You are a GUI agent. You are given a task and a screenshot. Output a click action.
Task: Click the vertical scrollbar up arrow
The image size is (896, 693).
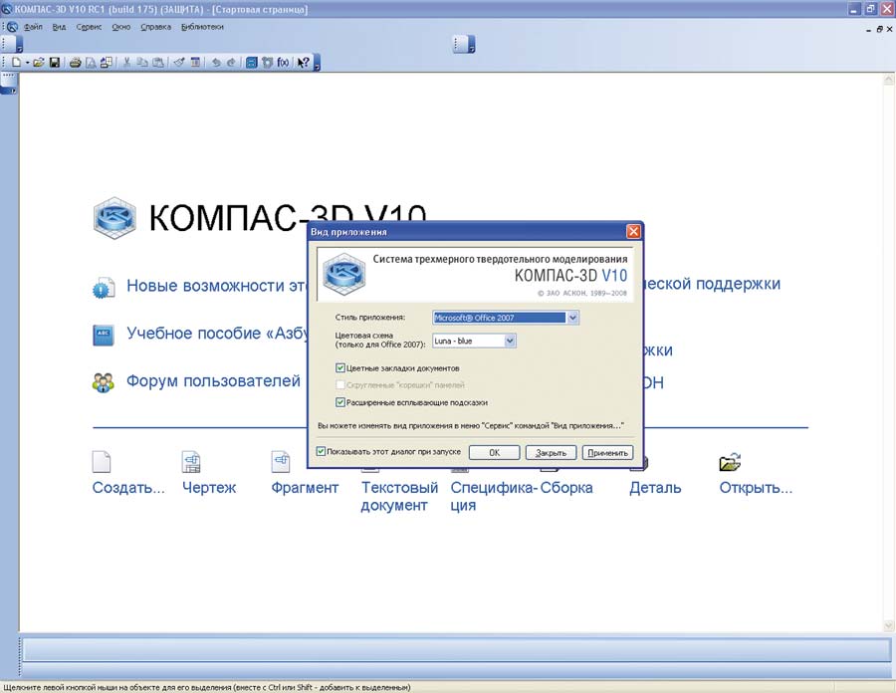[x=889, y=80]
